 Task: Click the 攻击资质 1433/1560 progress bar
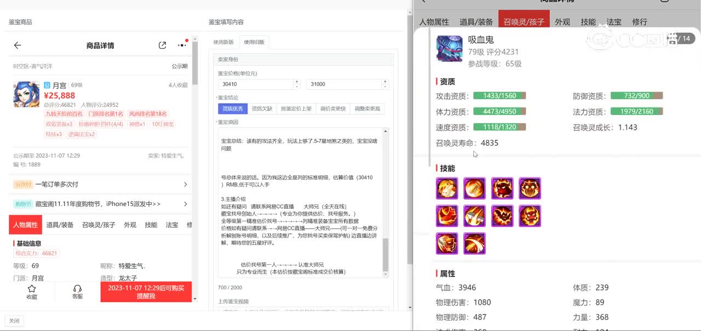point(499,95)
